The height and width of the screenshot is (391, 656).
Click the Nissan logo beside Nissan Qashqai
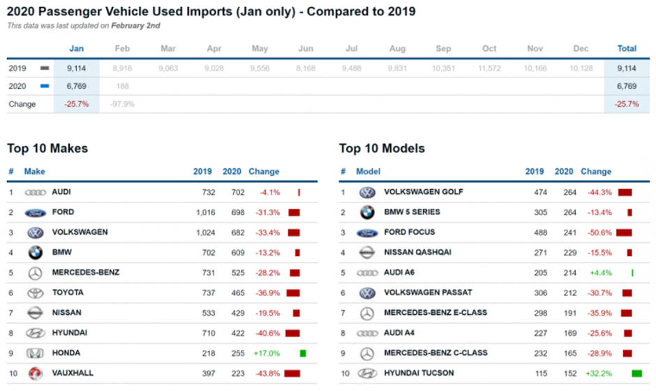coord(367,253)
